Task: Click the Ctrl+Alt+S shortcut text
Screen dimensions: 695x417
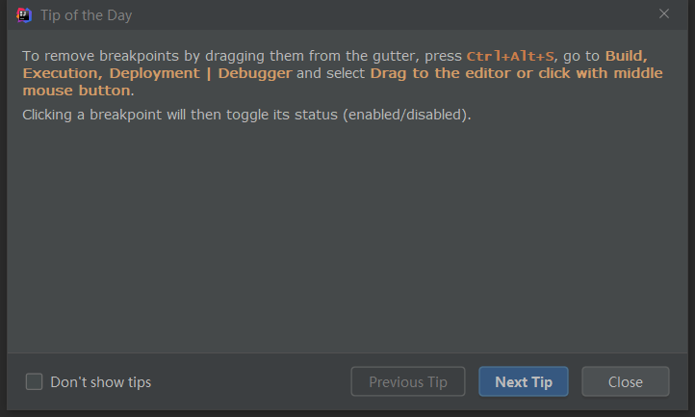Action: pos(510,56)
